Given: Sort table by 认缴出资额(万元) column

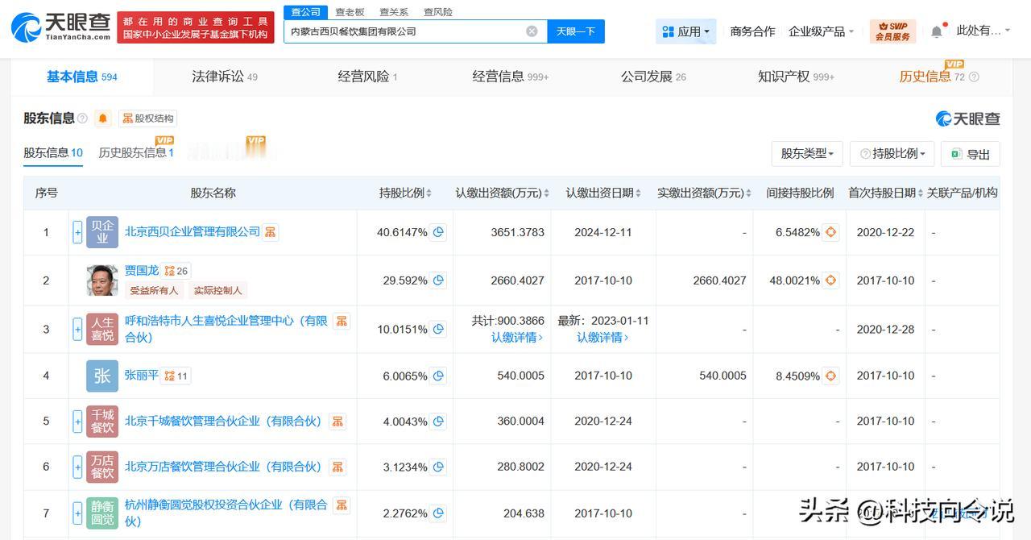Looking at the screenshot, I should pyautogui.click(x=502, y=193).
